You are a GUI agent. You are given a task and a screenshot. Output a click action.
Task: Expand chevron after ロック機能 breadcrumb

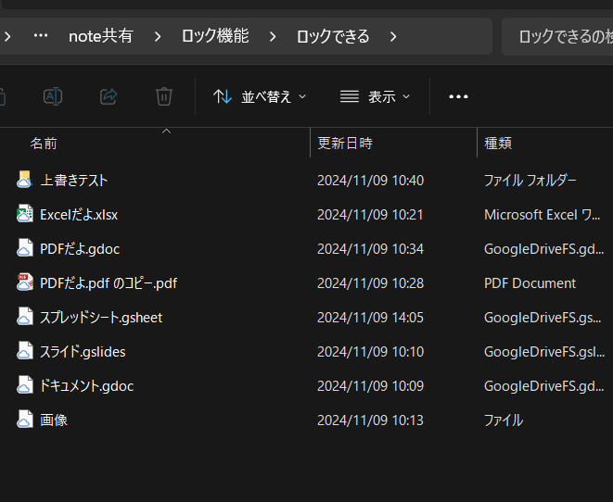pyautogui.click(x=273, y=37)
